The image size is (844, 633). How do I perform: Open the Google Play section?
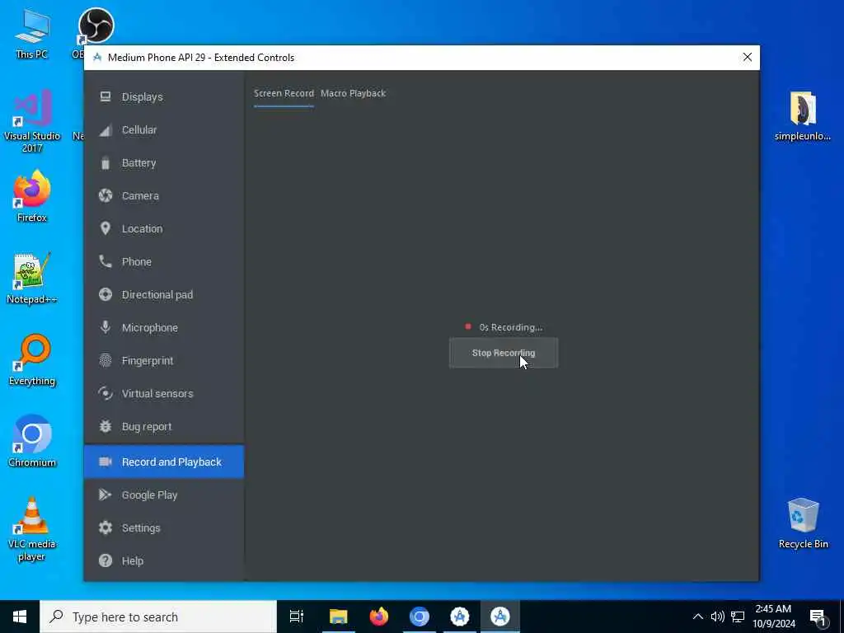[x=164, y=495]
